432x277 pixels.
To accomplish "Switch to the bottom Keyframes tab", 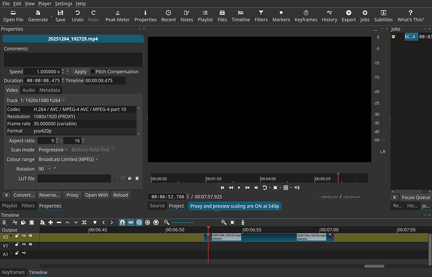I will tap(13, 273).
